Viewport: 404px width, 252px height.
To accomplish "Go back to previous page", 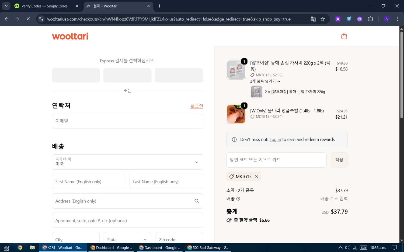I will [7, 19].
